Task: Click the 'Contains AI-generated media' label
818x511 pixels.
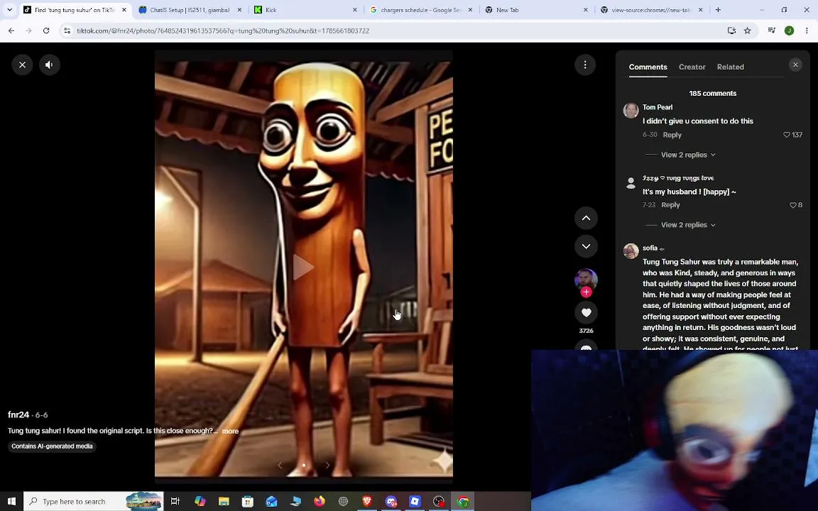Action: point(52,446)
